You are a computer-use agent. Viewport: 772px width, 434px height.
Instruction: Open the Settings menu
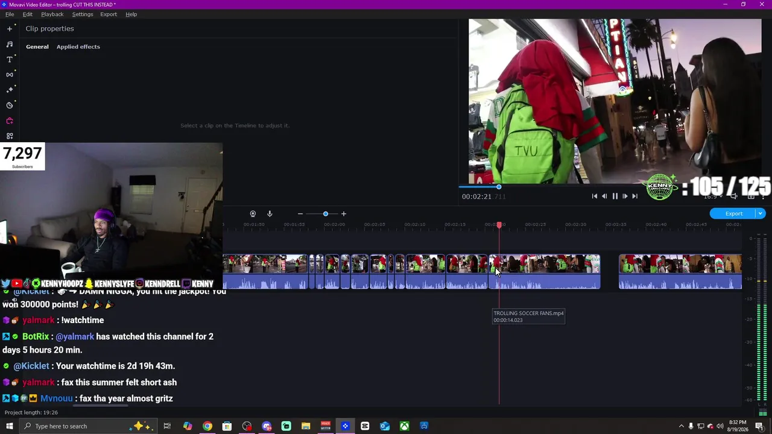83,14
